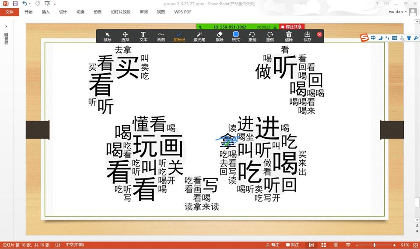
Task: Switch to Normal view in status bar
Action: click(311, 245)
